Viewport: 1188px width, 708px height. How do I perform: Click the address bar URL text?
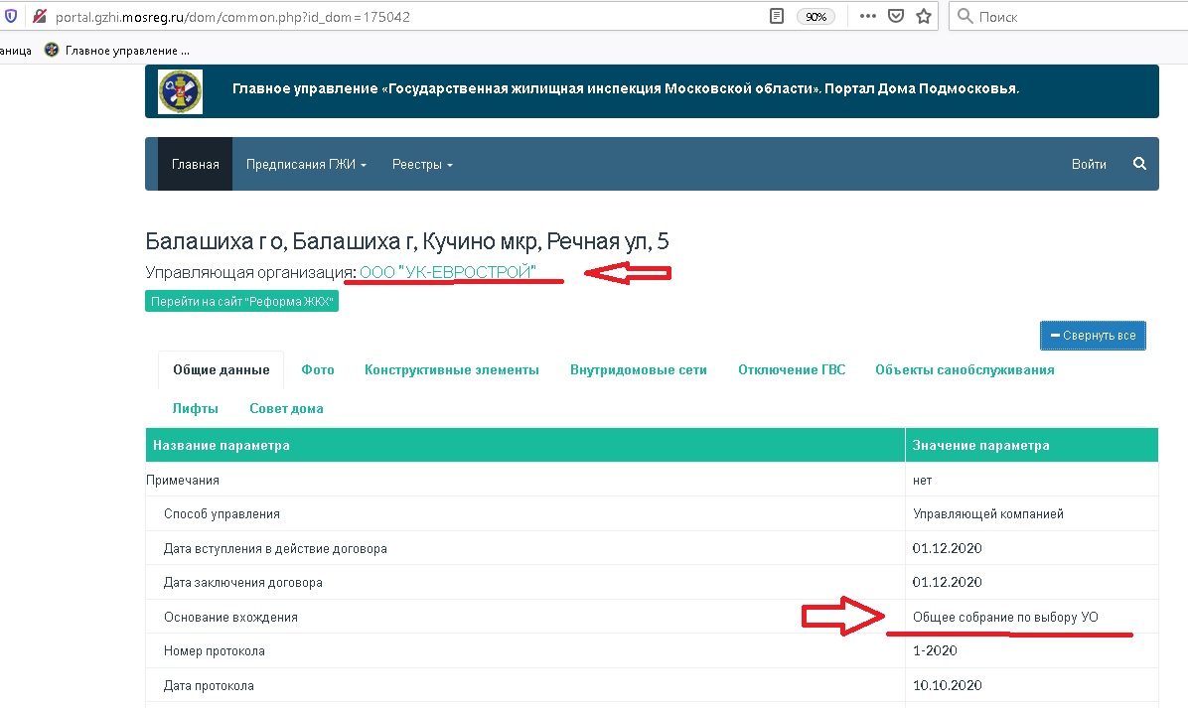pyautogui.click(x=232, y=17)
